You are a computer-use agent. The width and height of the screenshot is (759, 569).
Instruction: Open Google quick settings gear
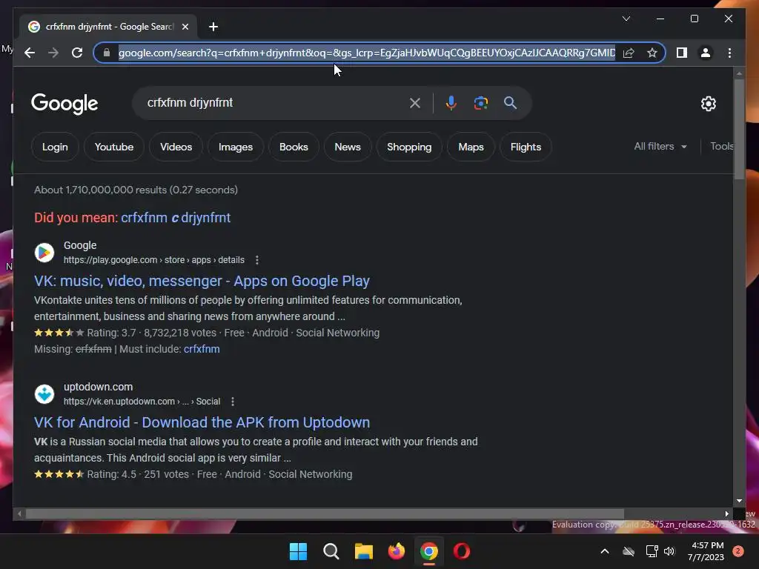coord(708,103)
